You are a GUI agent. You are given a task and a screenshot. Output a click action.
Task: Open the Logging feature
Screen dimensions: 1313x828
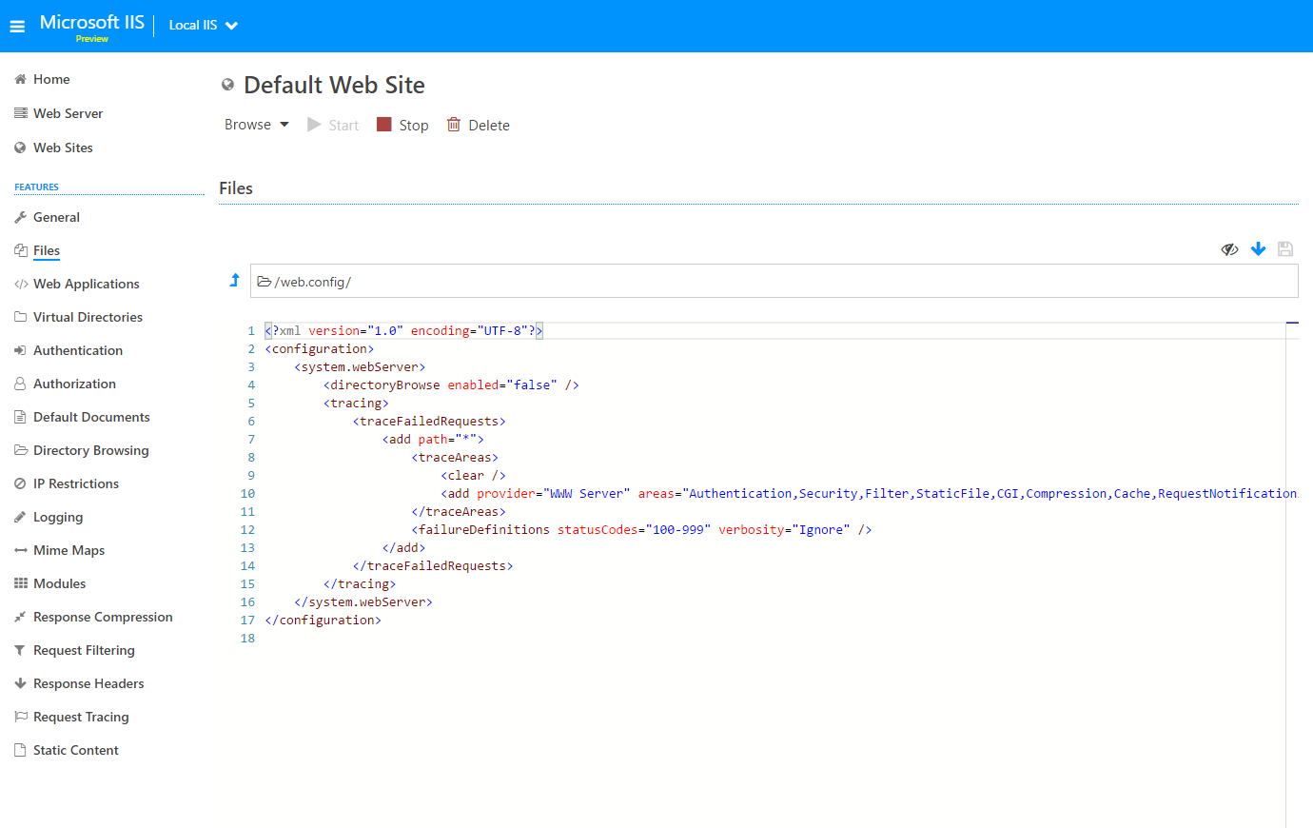58,517
